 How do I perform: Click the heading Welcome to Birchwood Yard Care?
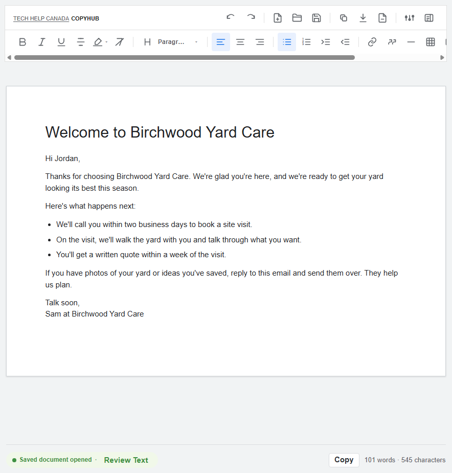coord(160,132)
